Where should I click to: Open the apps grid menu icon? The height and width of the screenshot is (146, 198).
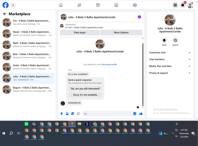tap(175, 5)
